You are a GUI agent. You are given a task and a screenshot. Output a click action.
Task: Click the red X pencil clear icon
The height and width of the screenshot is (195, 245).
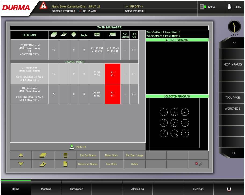(198, 164)
